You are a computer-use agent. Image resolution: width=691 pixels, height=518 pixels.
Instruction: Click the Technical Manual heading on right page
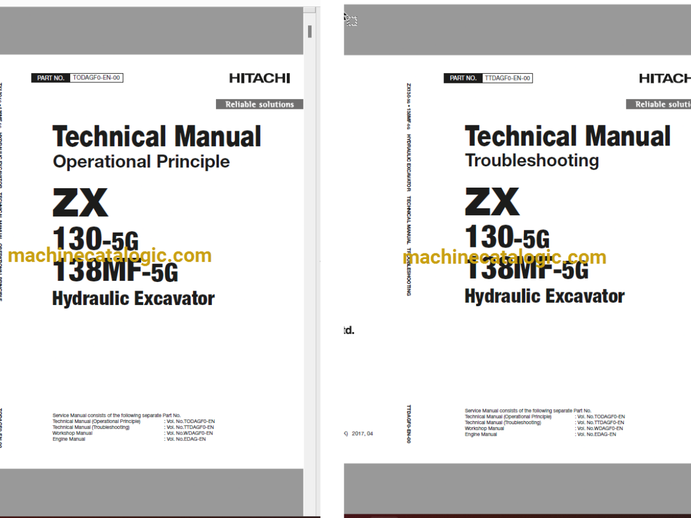[568, 137]
